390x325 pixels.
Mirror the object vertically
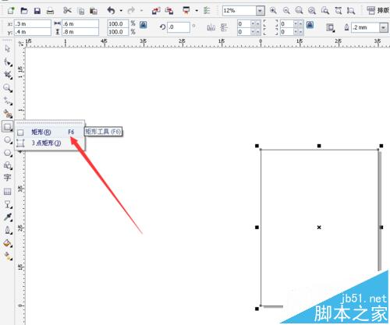pos(224,27)
